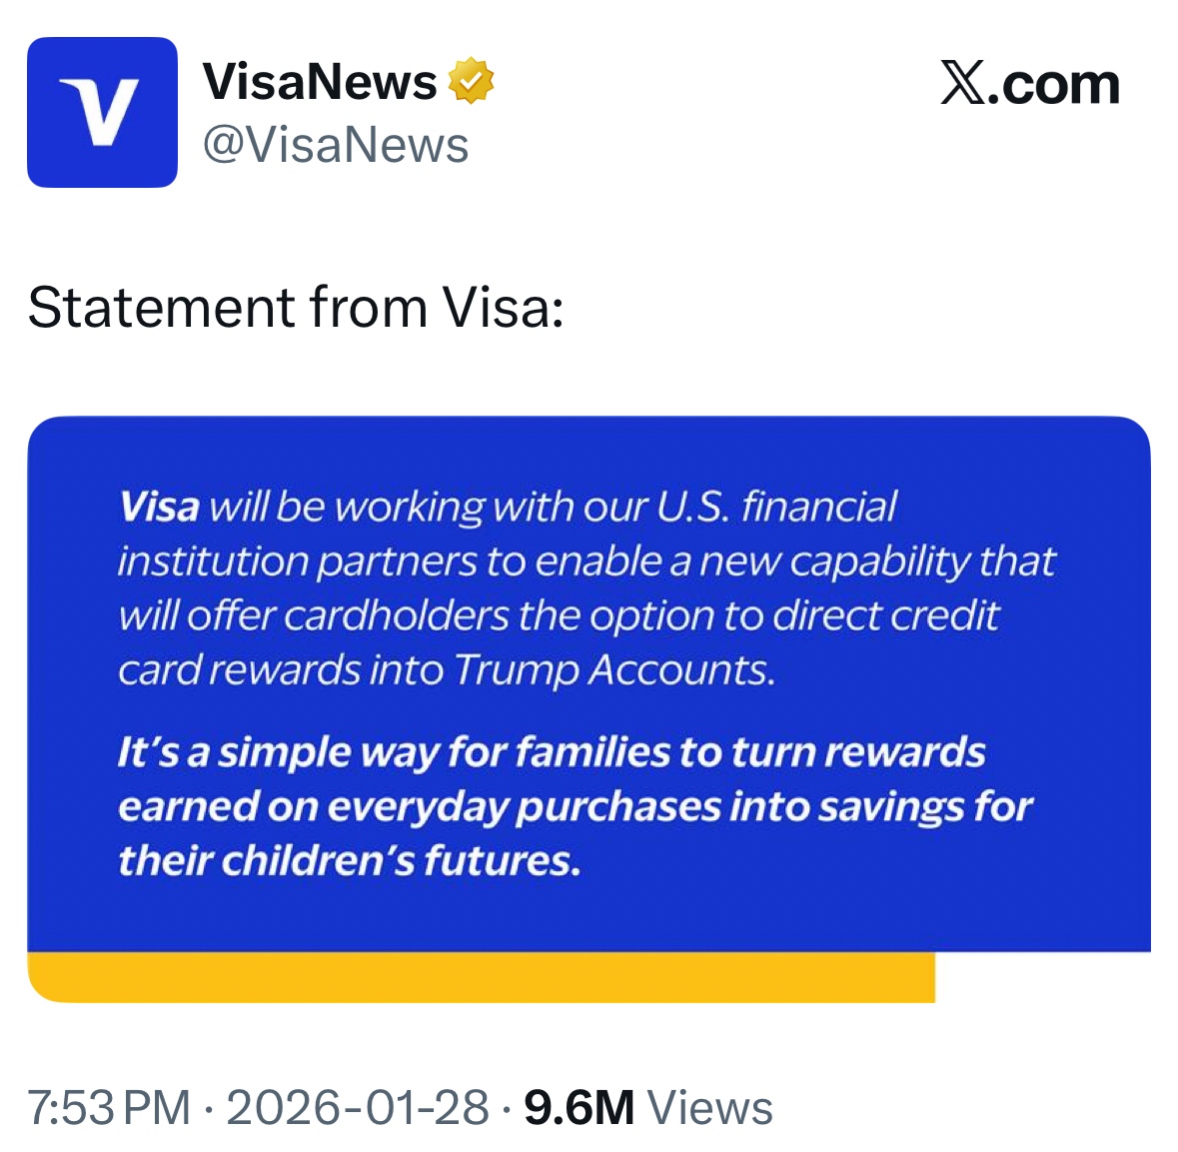Click the bold line starting 'It's a simple way'
The width and height of the screenshot is (1178, 1152).
(551, 751)
